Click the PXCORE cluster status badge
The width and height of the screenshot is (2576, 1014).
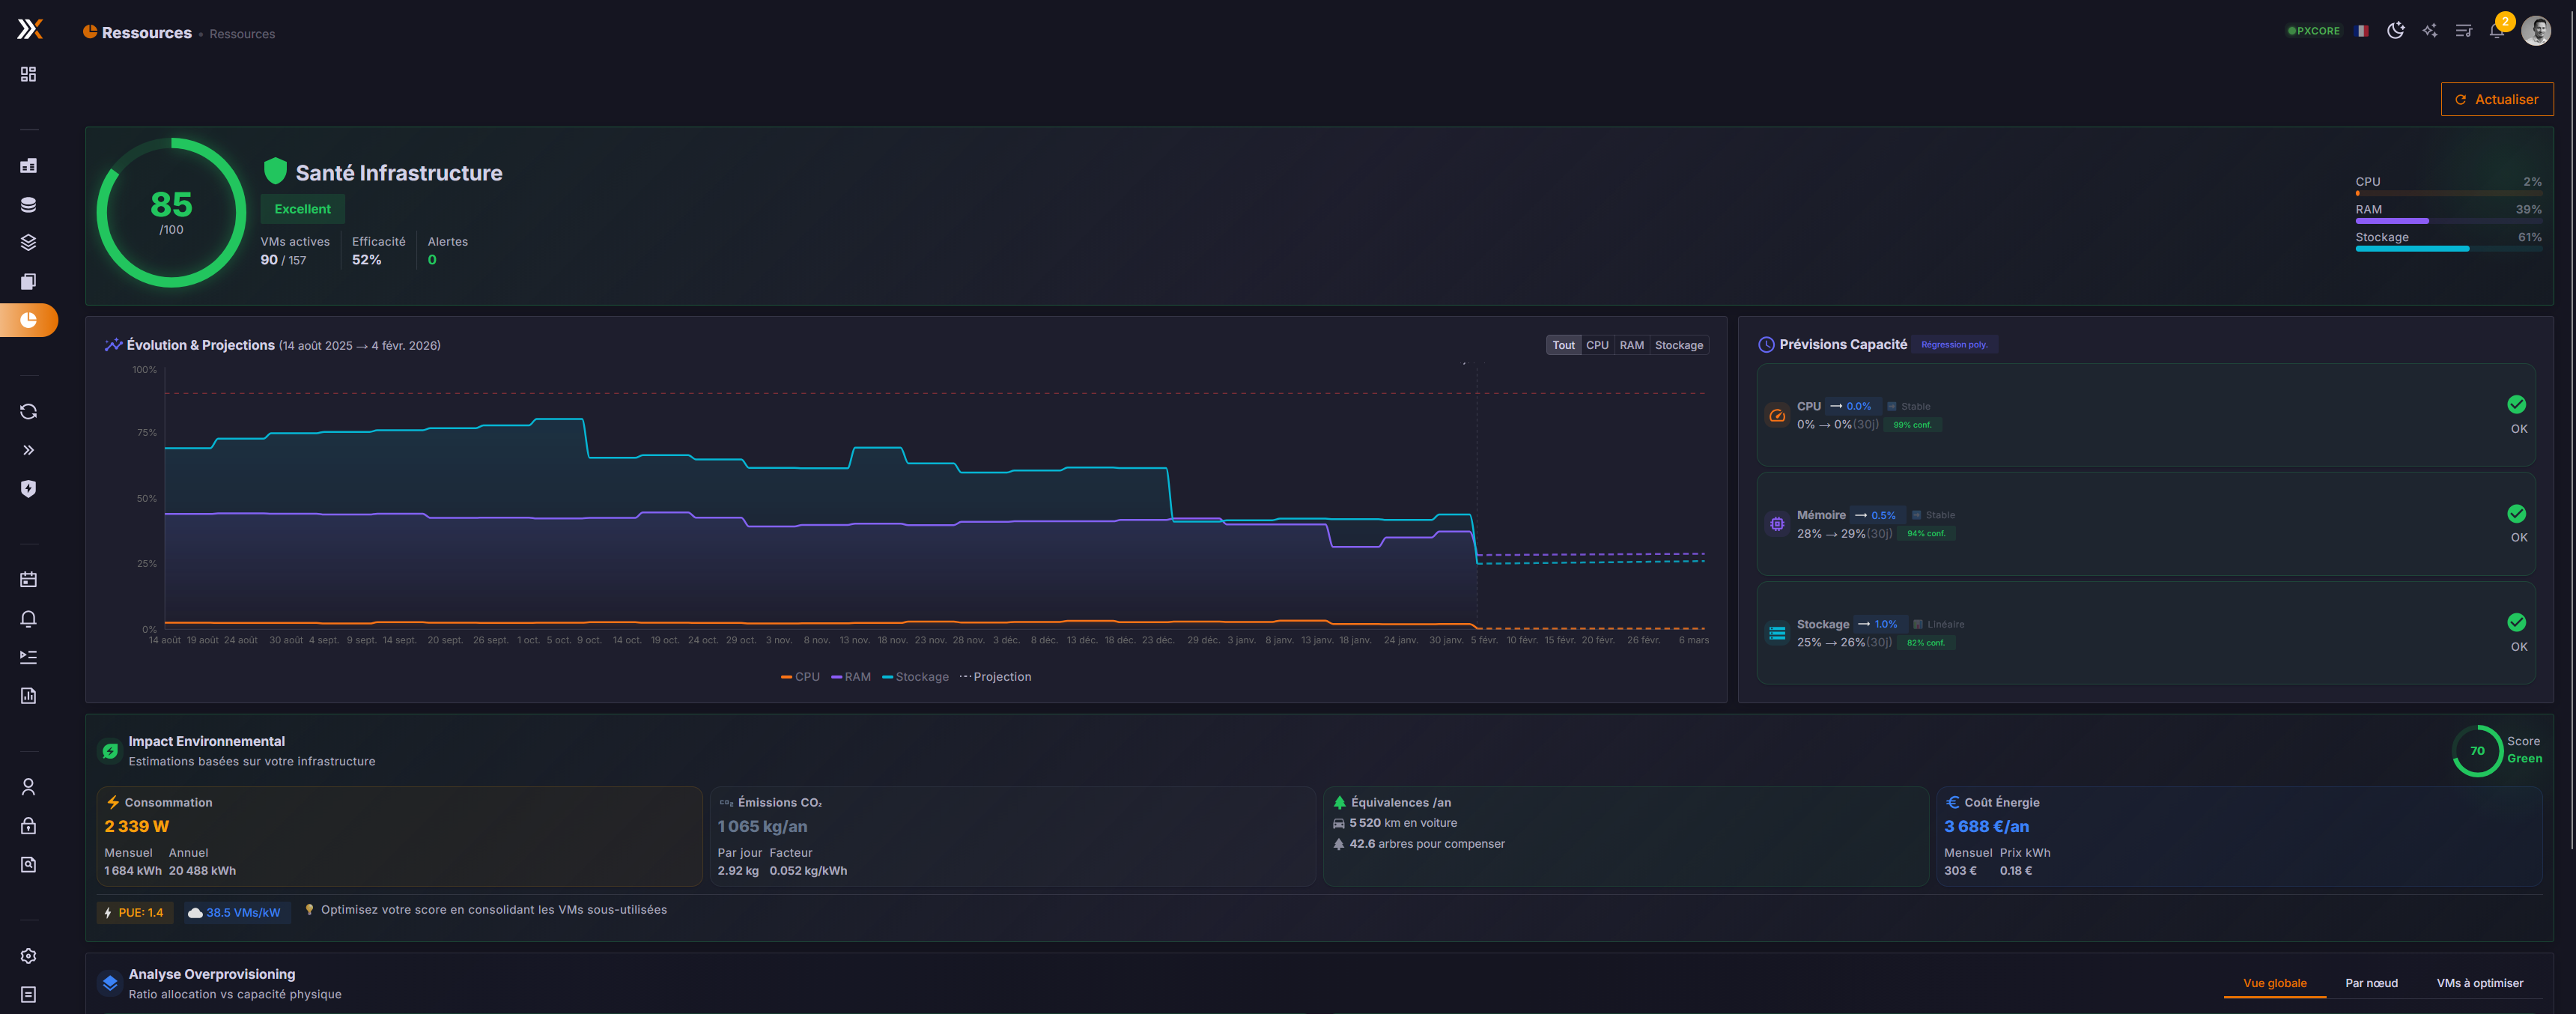[x=2314, y=31]
